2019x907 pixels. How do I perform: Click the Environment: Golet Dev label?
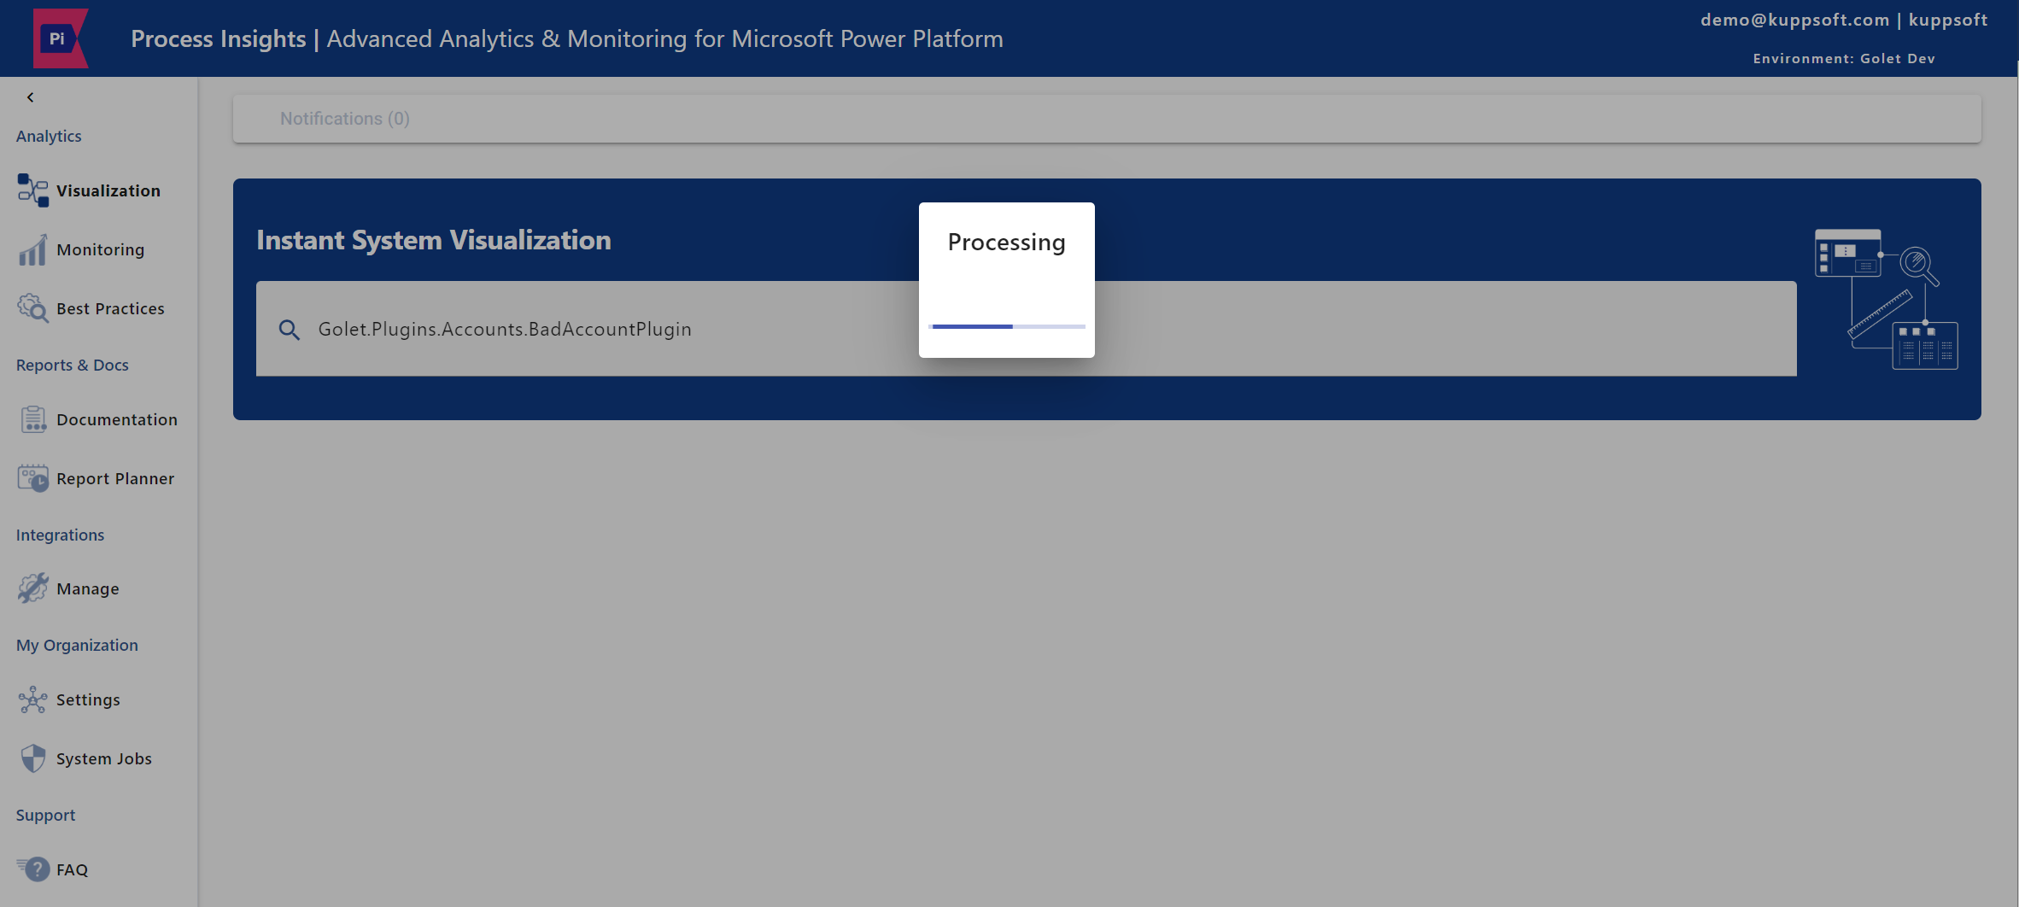(1844, 58)
